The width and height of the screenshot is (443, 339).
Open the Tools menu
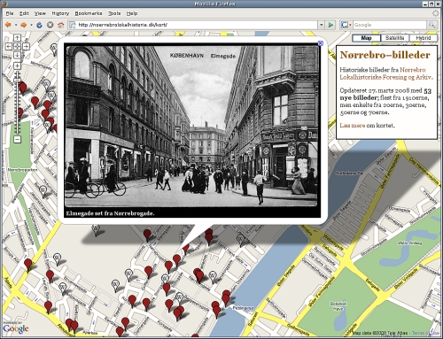click(x=114, y=13)
